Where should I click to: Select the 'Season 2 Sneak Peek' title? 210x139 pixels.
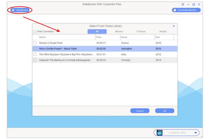(x=51, y=43)
